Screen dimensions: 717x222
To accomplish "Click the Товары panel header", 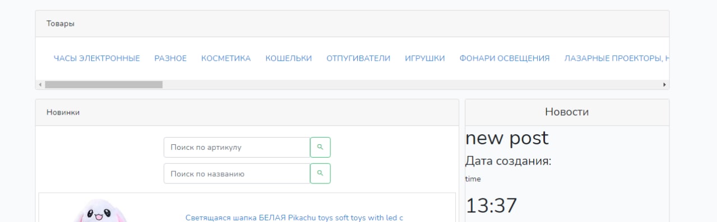I will 352,23.
